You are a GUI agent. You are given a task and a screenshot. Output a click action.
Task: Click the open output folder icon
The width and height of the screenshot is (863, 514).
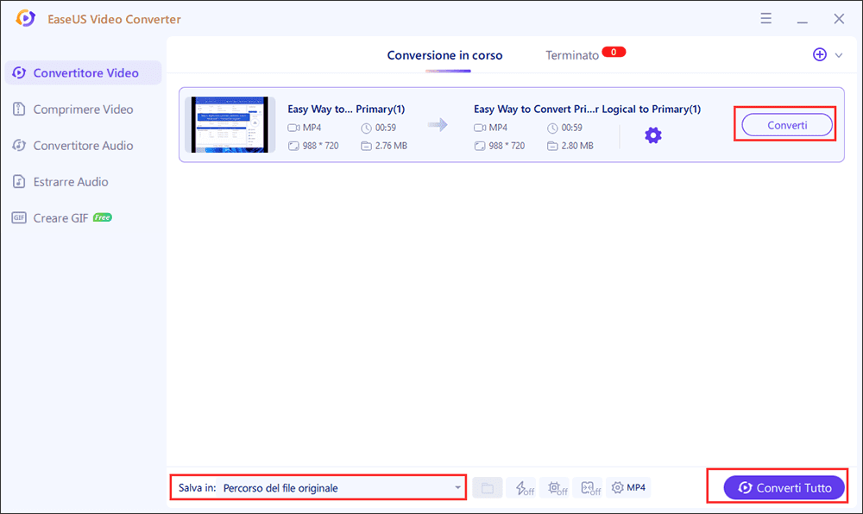click(x=487, y=487)
